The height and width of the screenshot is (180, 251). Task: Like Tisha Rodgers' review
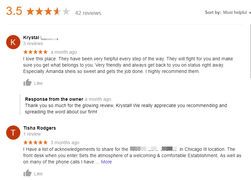38,174
